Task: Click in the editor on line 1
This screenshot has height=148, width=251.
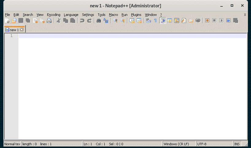Action: (x=132, y=36)
